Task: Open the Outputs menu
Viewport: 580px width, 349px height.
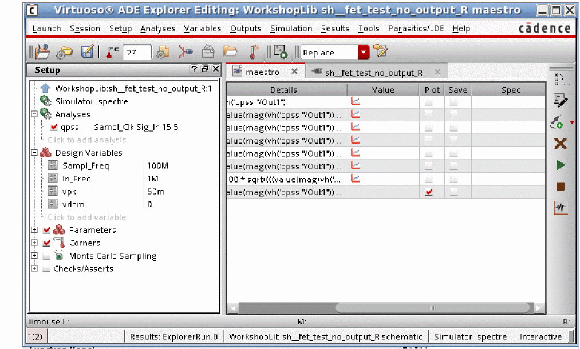Action: 245,29
